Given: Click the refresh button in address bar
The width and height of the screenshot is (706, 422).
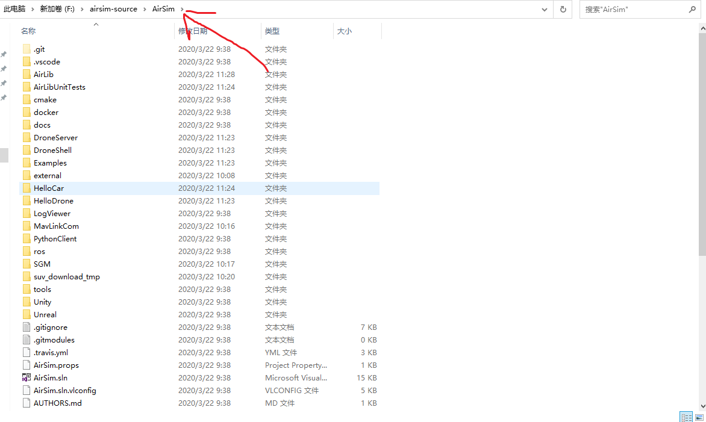Looking at the screenshot, I should [563, 9].
